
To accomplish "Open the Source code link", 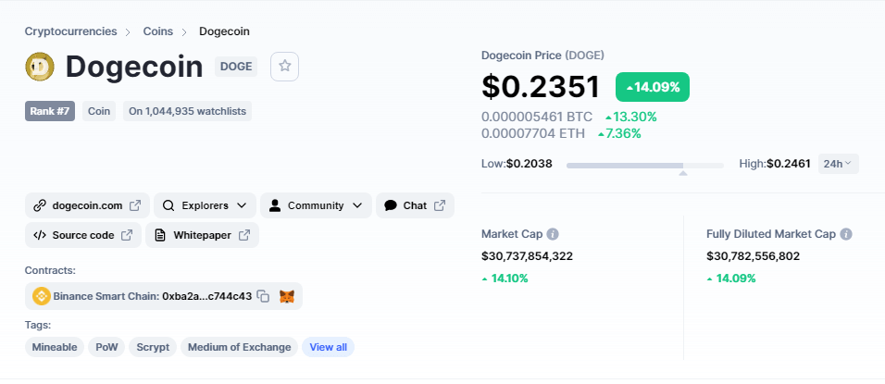I will [x=83, y=235].
